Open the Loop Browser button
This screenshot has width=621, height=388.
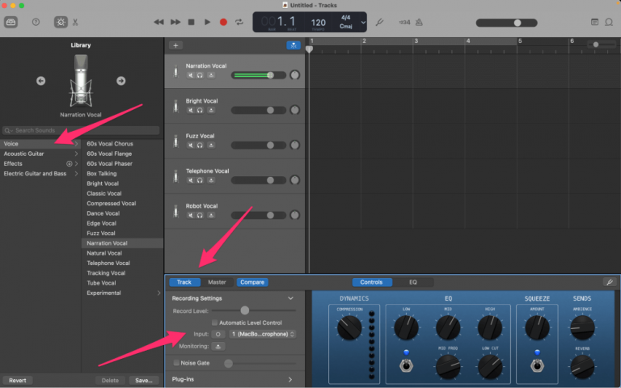click(609, 22)
